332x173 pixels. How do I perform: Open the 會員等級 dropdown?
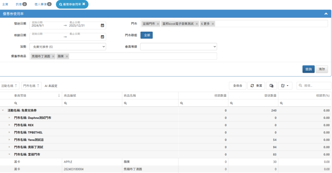click(178, 46)
